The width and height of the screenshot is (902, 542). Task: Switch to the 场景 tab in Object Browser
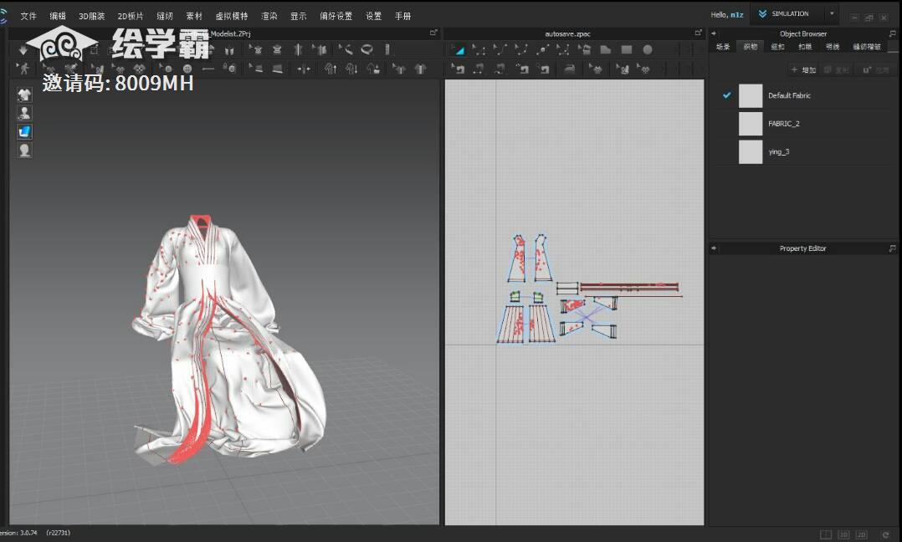722,47
